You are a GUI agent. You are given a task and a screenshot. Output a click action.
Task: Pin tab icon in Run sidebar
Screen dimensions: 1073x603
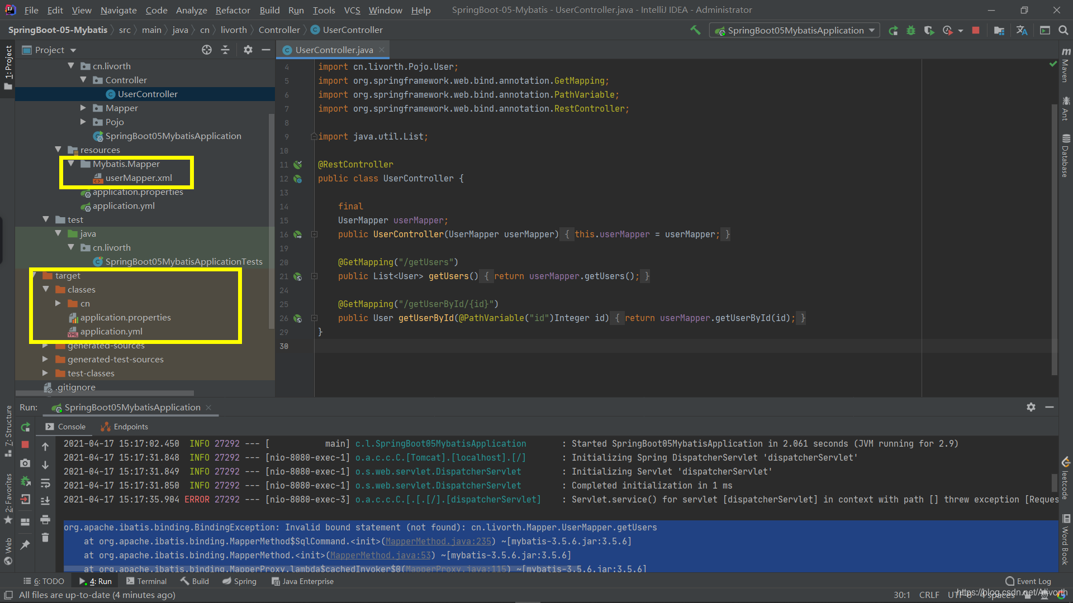point(25,544)
